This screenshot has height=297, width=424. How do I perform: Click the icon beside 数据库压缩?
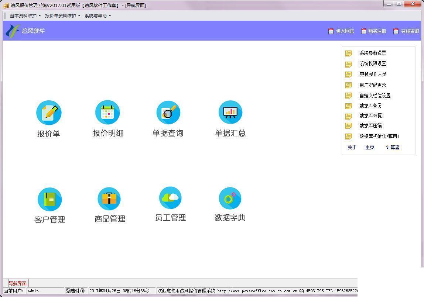pos(349,126)
